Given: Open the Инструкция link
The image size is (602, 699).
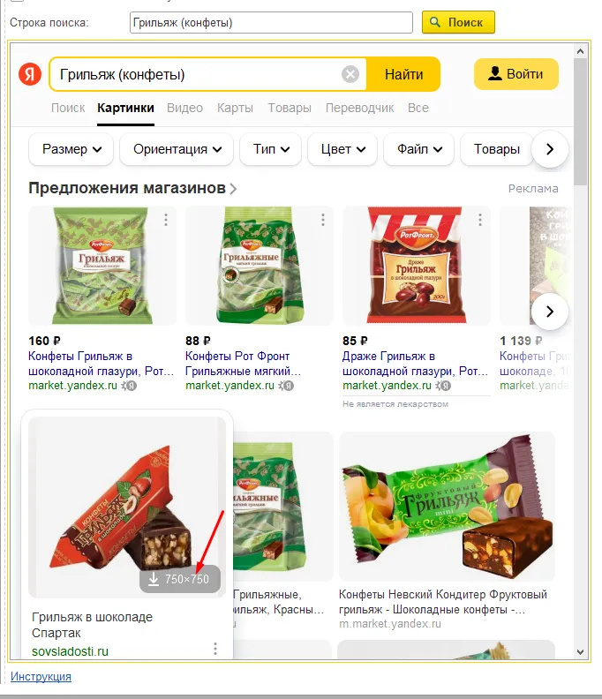Looking at the screenshot, I should pyautogui.click(x=41, y=676).
